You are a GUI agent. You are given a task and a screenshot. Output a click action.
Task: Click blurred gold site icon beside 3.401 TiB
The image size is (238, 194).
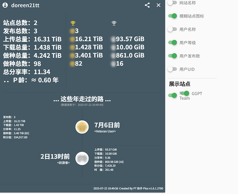[x=72, y=55]
